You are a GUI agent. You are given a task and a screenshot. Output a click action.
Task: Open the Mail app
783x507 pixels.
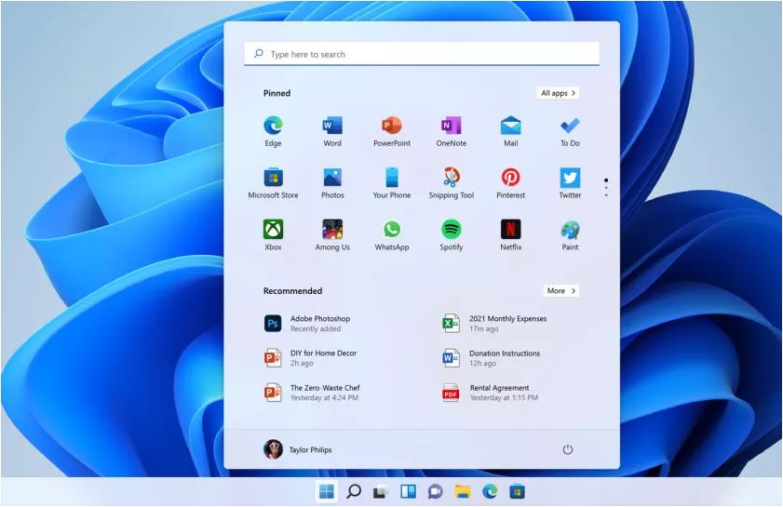click(x=510, y=131)
